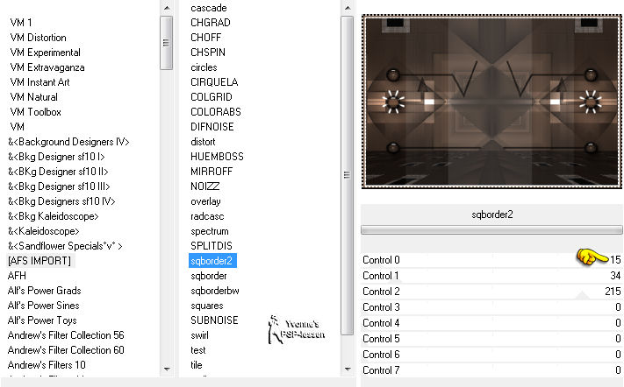This screenshot has height=387, width=624.
Task: Choose Andrew's Filter Collection 56
Action: [66, 335]
